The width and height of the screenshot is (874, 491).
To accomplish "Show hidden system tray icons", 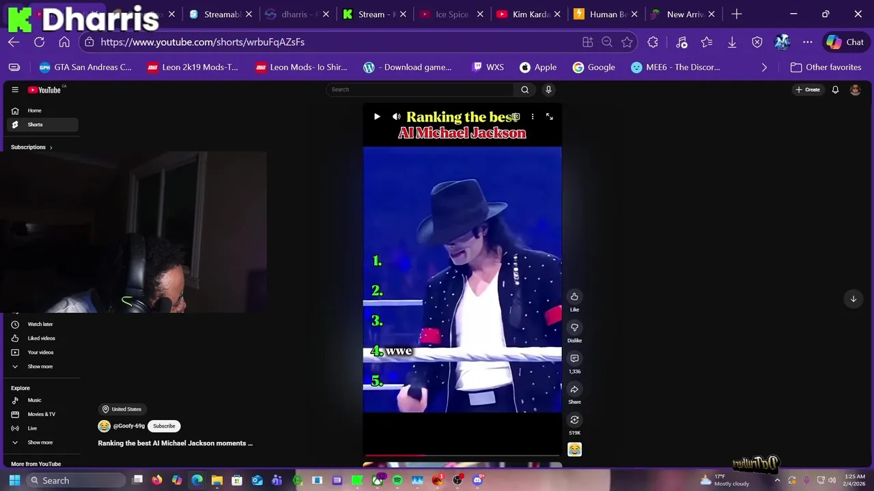I will pyautogui.click(x=777, y=480).
